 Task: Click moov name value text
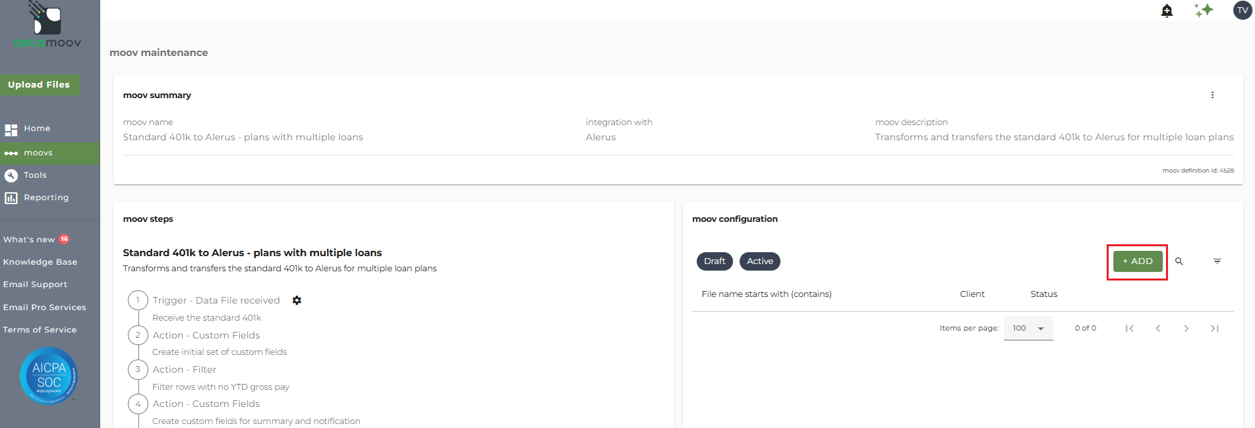[x=243, y=137]
